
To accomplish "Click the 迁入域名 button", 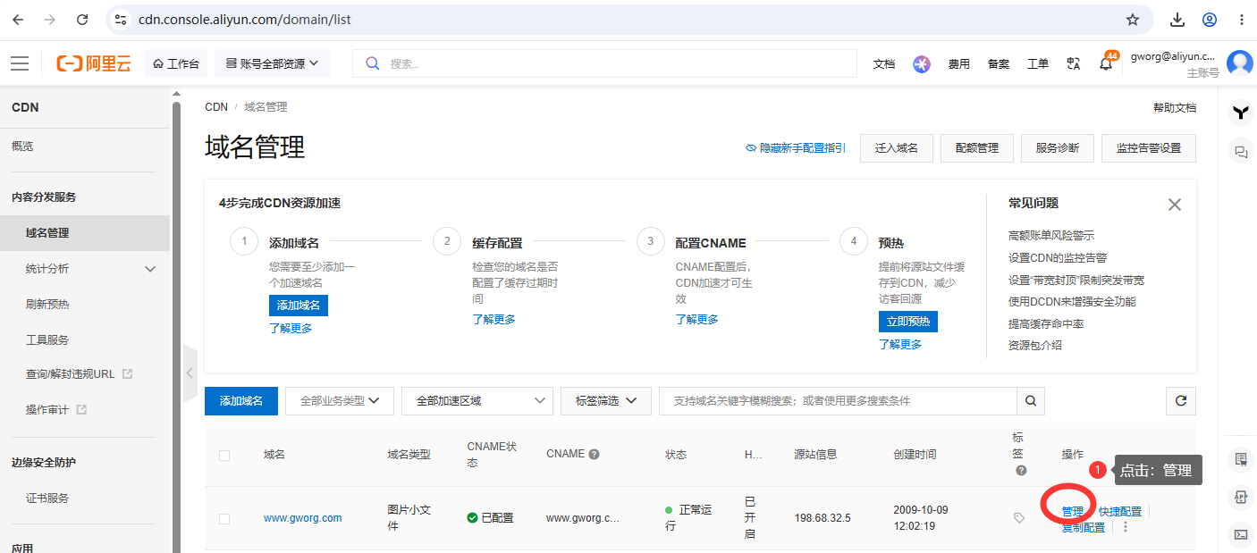I will tap(896, 148).
